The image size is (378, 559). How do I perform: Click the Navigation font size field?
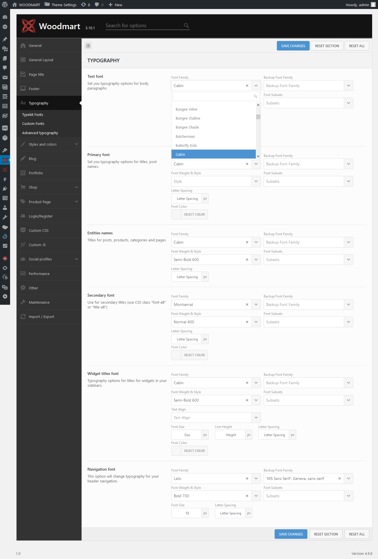[x=187, y=513]
